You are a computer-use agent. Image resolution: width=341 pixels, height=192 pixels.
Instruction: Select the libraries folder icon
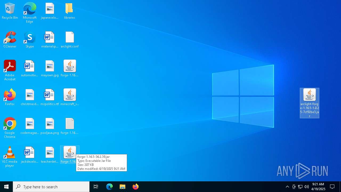(x=70, y=11)
